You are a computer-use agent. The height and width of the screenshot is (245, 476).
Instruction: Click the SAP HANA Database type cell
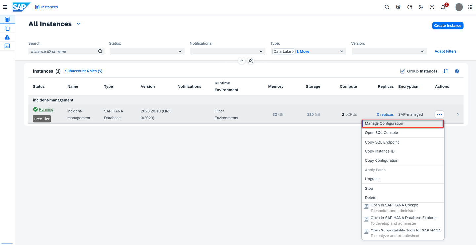click(x=113, y=114)
